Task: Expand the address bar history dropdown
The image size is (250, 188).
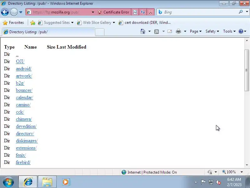Action: (93, 12)
